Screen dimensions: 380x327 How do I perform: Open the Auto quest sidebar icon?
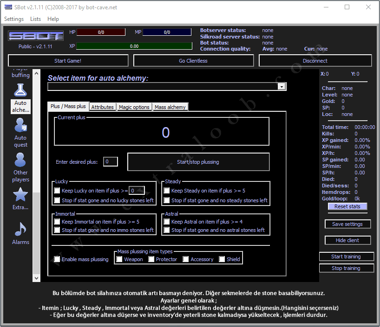point(20,125)
